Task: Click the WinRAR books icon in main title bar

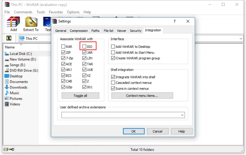Action: 7,4
